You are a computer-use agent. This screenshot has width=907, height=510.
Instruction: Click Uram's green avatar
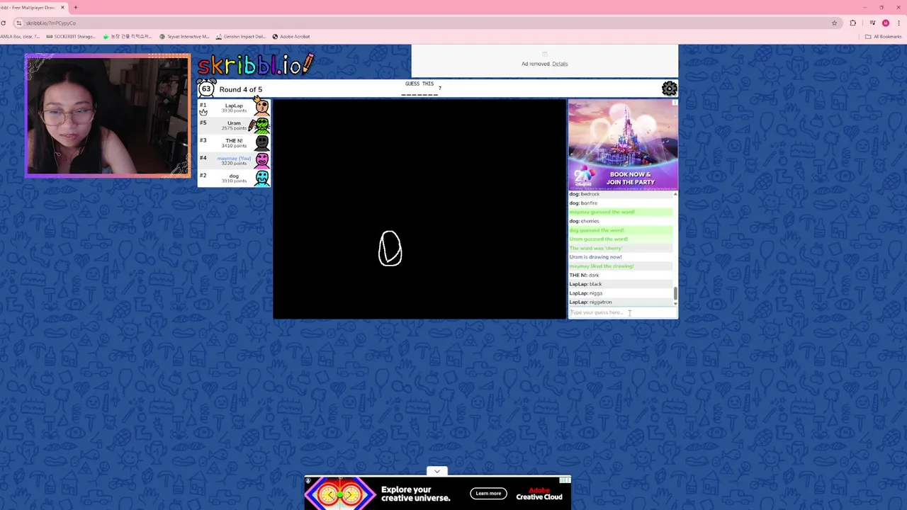coord(262,125)
